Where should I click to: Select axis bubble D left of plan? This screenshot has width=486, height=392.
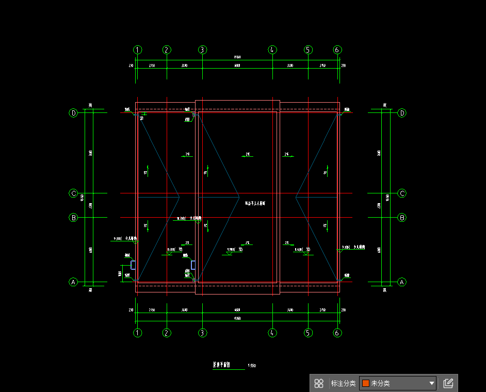tap(73, 113)
